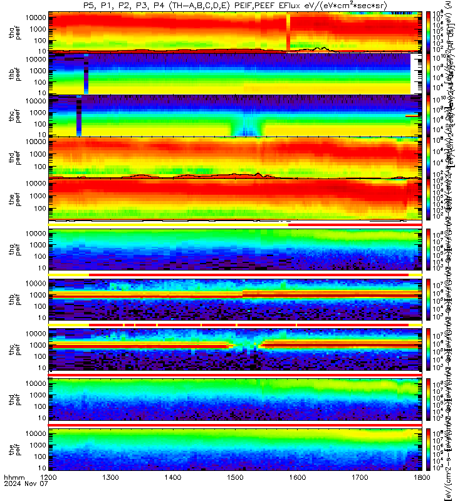
Task: Click the thb peef spectrogram panel
Action: pos(235,74)
